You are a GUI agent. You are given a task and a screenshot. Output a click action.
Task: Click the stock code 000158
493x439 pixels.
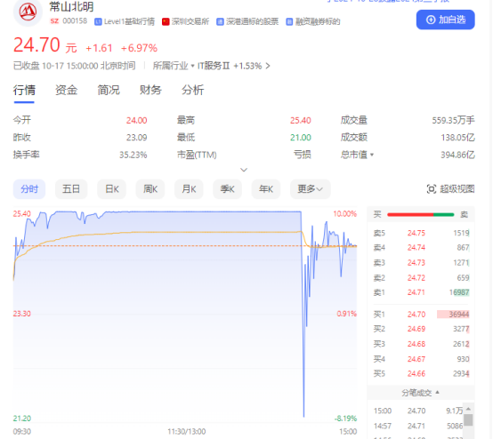tap(75, 21)
